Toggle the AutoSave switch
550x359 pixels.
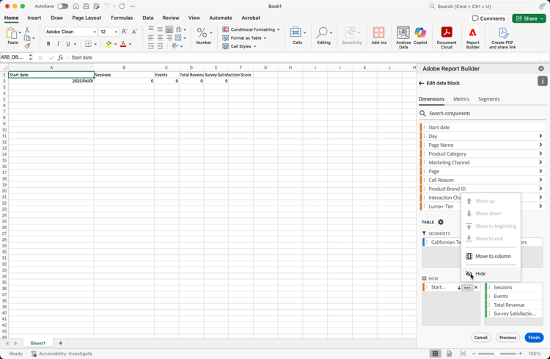pos(63,7)
